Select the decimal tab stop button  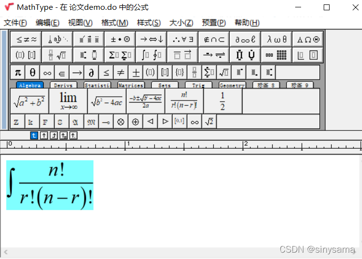(x=73, y=135)
